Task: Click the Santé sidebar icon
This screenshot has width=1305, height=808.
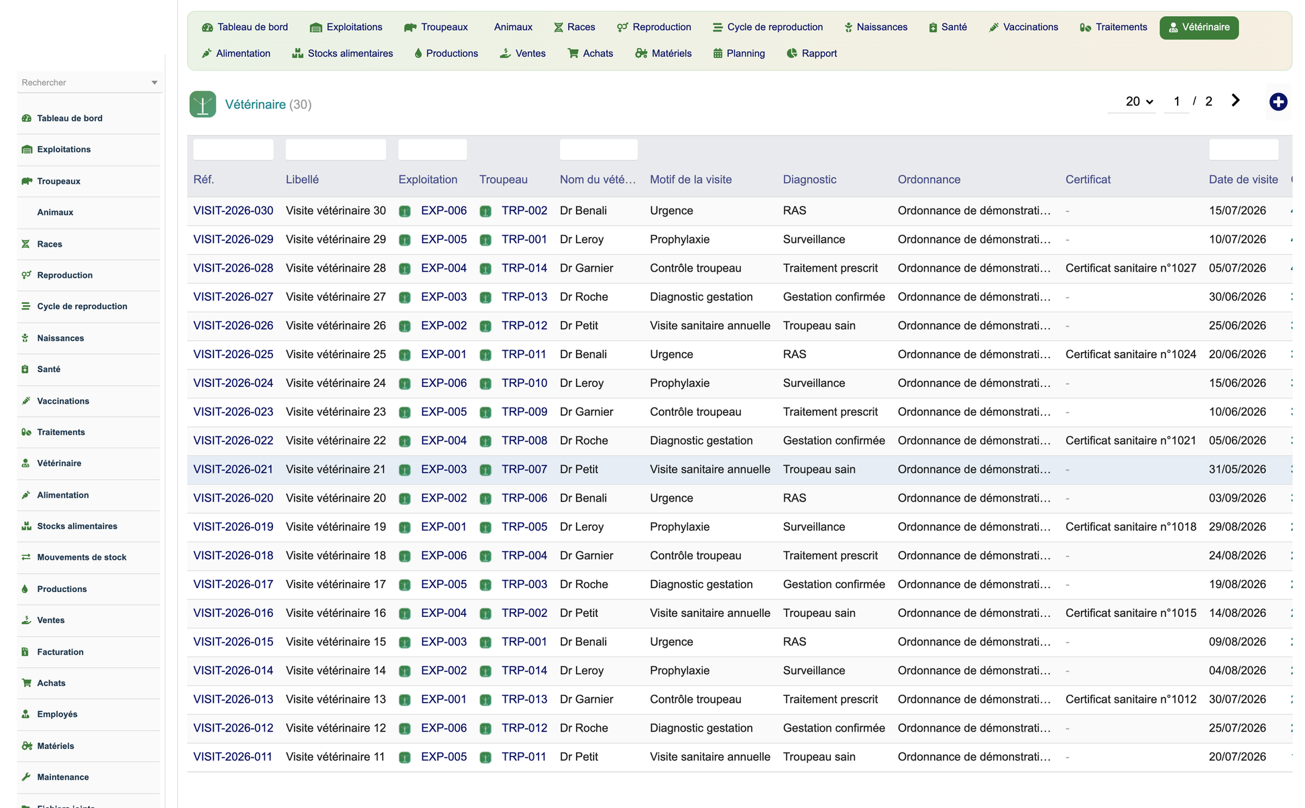Action: (25, 369)
